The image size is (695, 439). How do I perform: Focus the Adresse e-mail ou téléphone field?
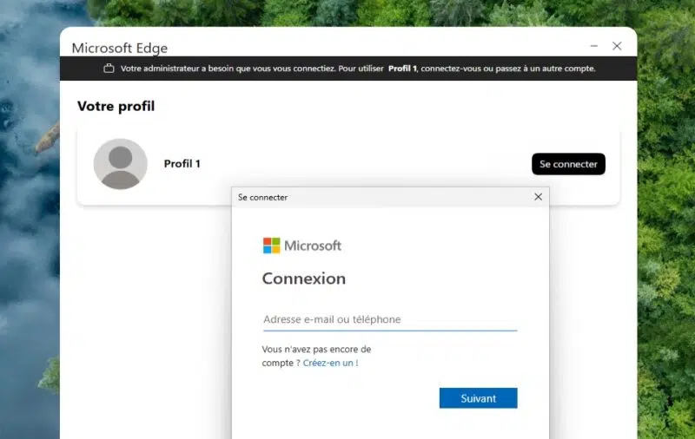tap(390, 319)
